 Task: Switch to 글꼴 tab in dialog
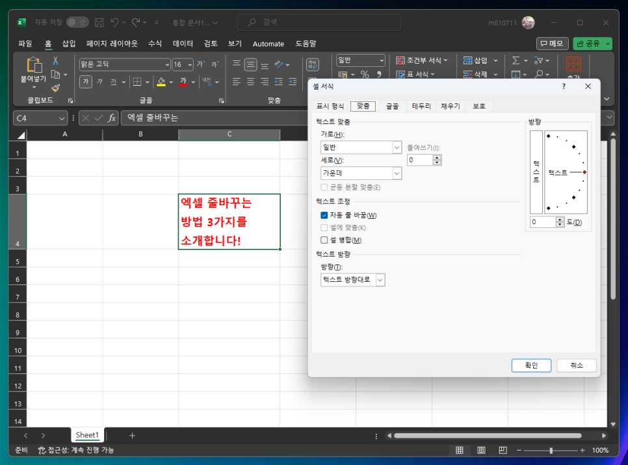(x=393, y=106)
